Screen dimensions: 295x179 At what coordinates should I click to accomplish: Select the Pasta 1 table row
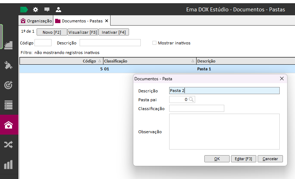[x=157, y=69]
